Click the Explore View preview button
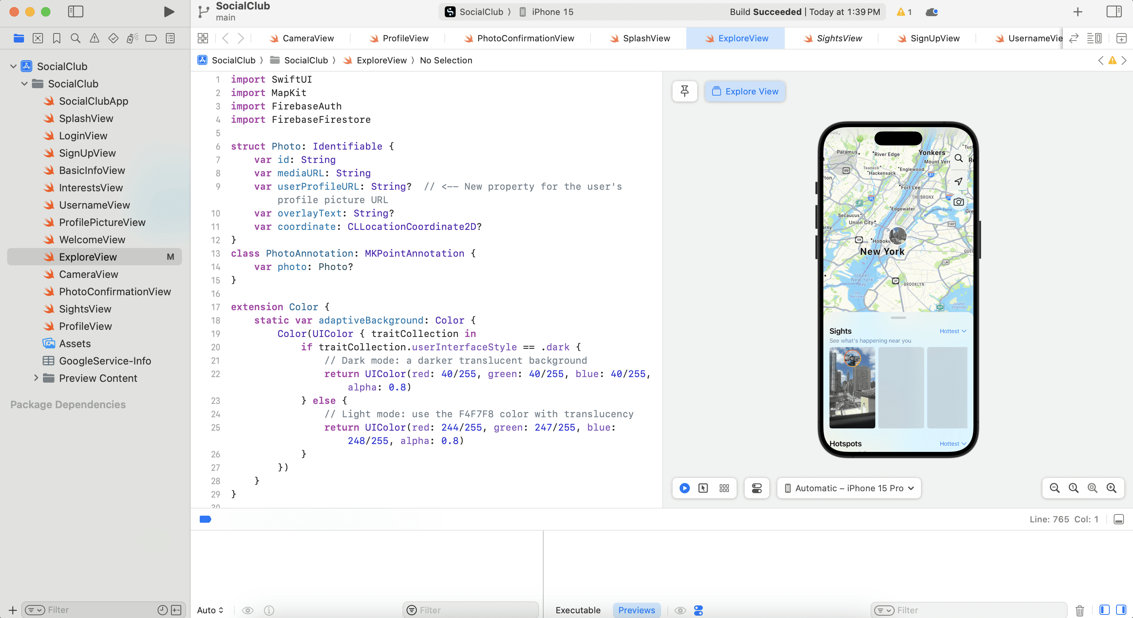This screenshot has width=1133, height=618. [x=745, y=91]
